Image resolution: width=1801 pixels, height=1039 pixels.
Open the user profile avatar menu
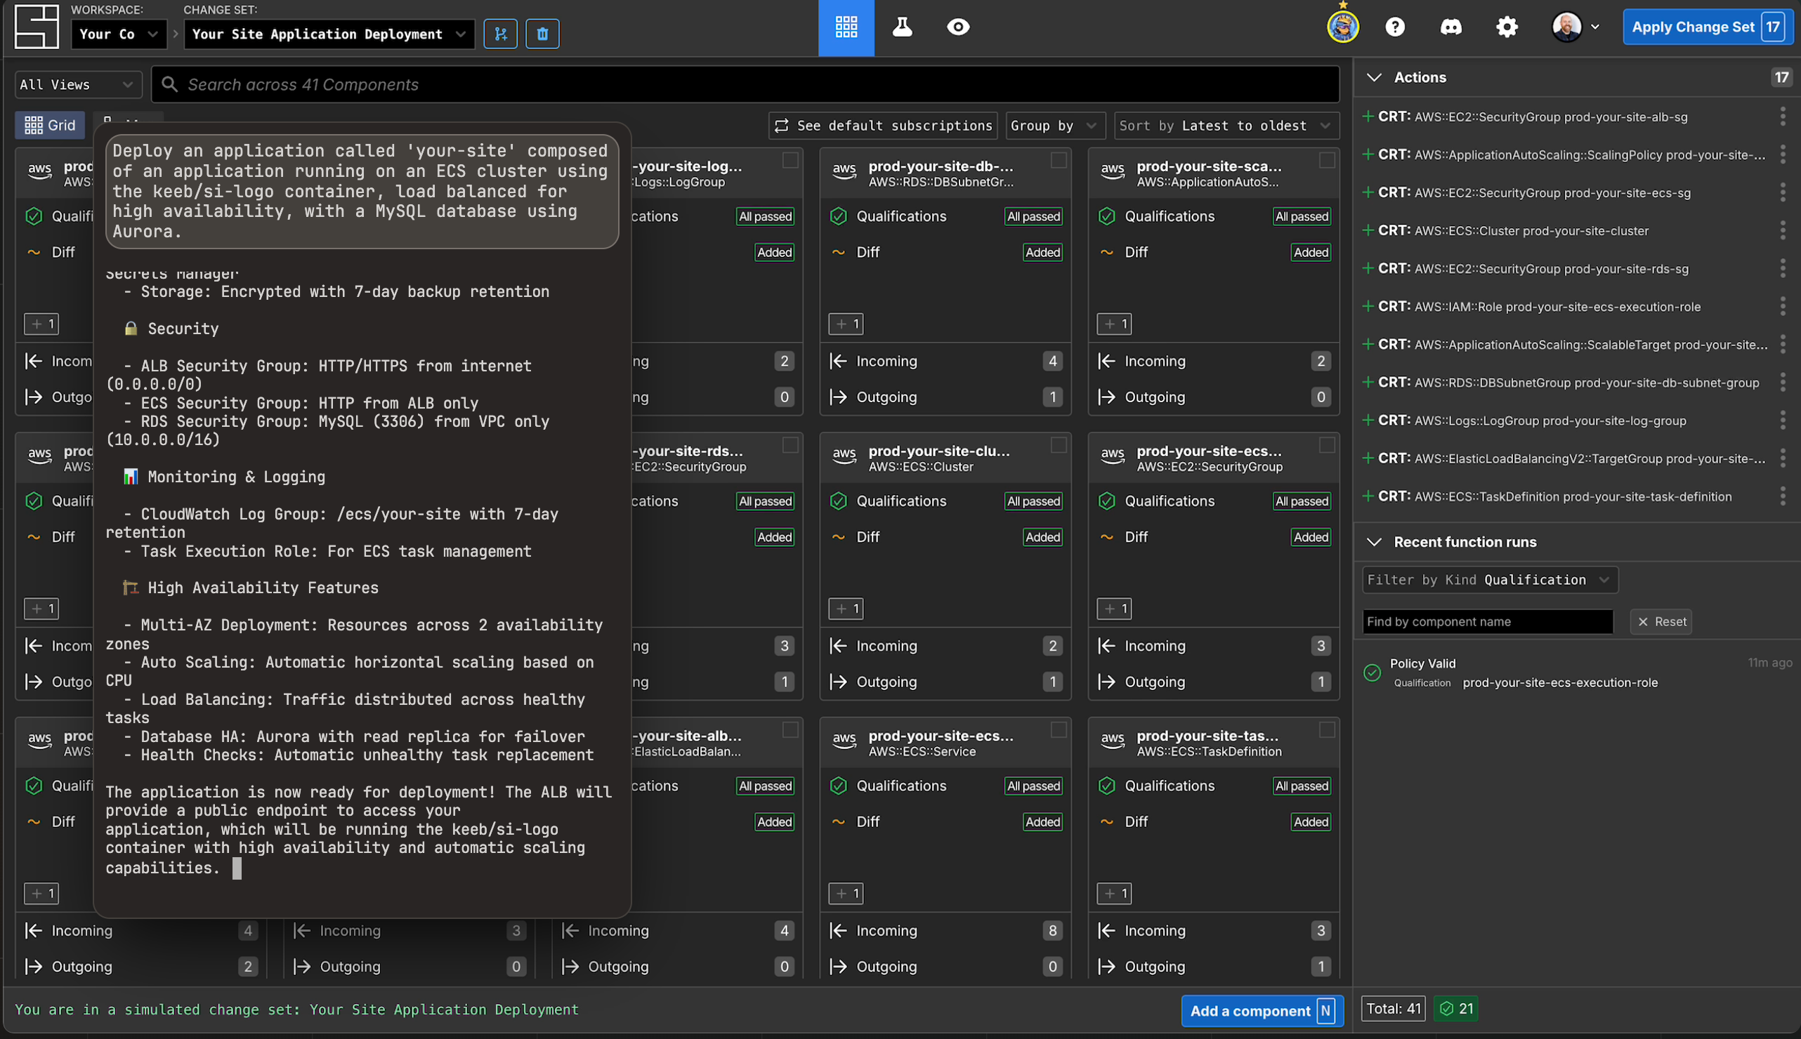pos(1568,27)
